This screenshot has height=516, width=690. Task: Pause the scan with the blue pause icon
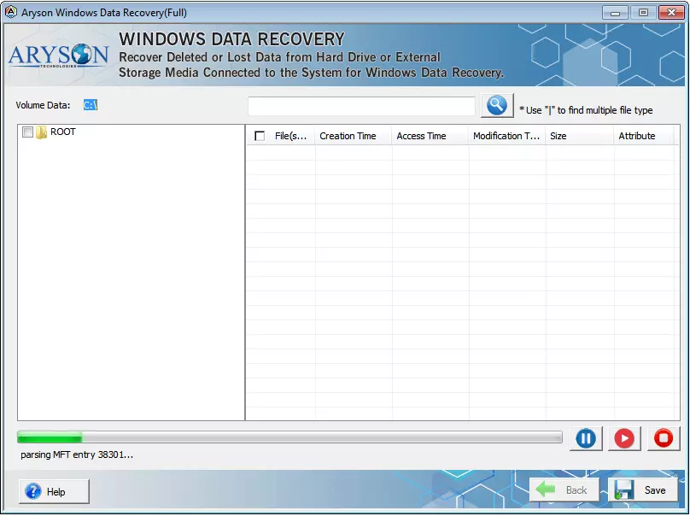(x=586, y=438)
